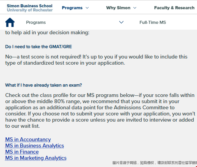Viewport: 197px width, 167px height.
Task: Click the GMAT/GRE question heading
Action: point(38,47)
